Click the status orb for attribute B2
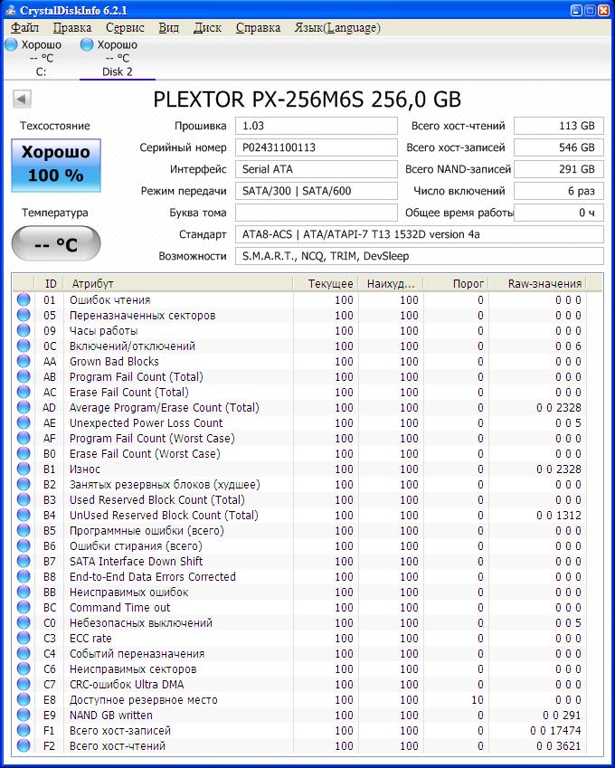Viewport: 615px width, 768px height. 24,484
